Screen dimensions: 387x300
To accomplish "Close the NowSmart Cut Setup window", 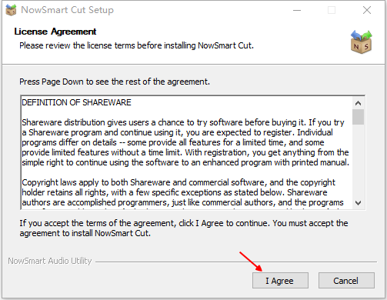I will 367,10.
